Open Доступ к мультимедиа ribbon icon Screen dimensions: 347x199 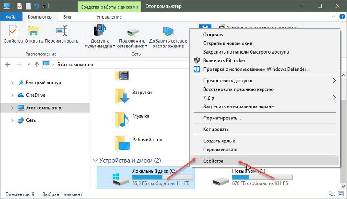(x=100, y=31)
